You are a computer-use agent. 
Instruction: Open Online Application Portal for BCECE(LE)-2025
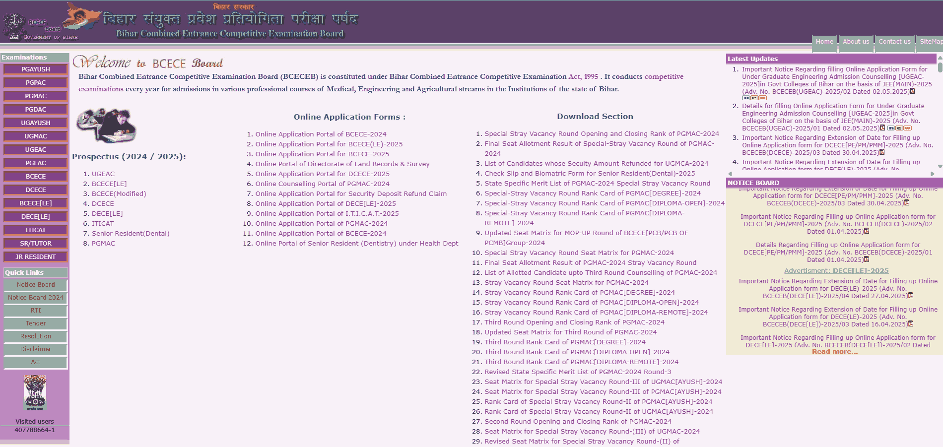point(329,144)
